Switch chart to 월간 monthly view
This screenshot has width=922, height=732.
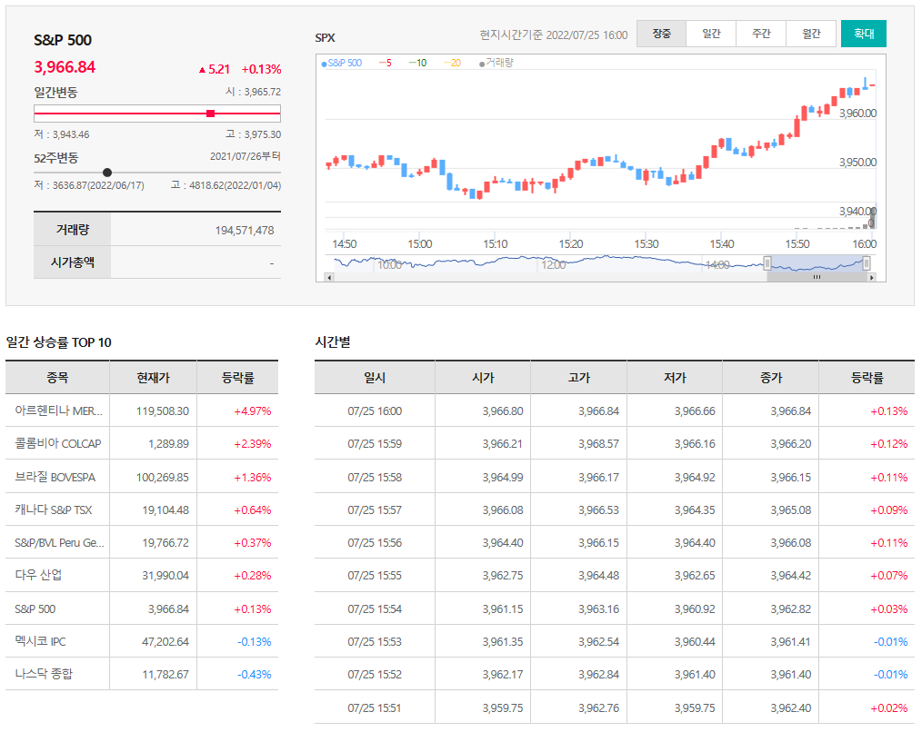tap(811, 34)
